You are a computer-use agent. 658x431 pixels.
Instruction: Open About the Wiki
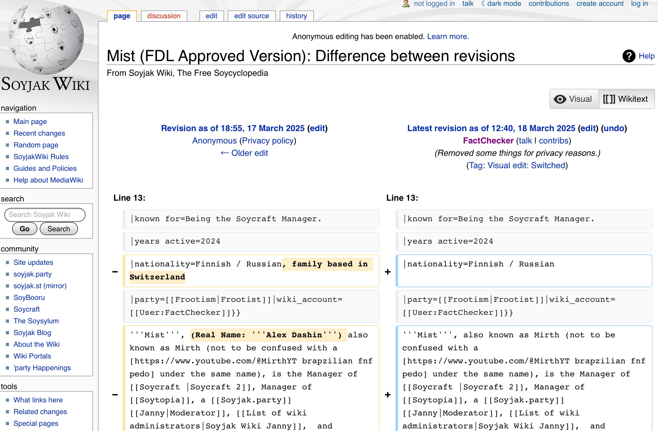37,344
